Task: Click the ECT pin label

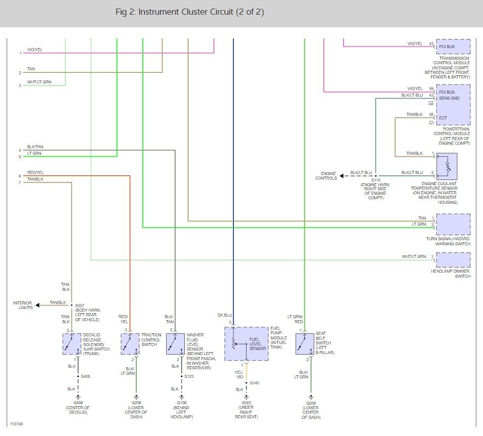Action: point(443,118)
